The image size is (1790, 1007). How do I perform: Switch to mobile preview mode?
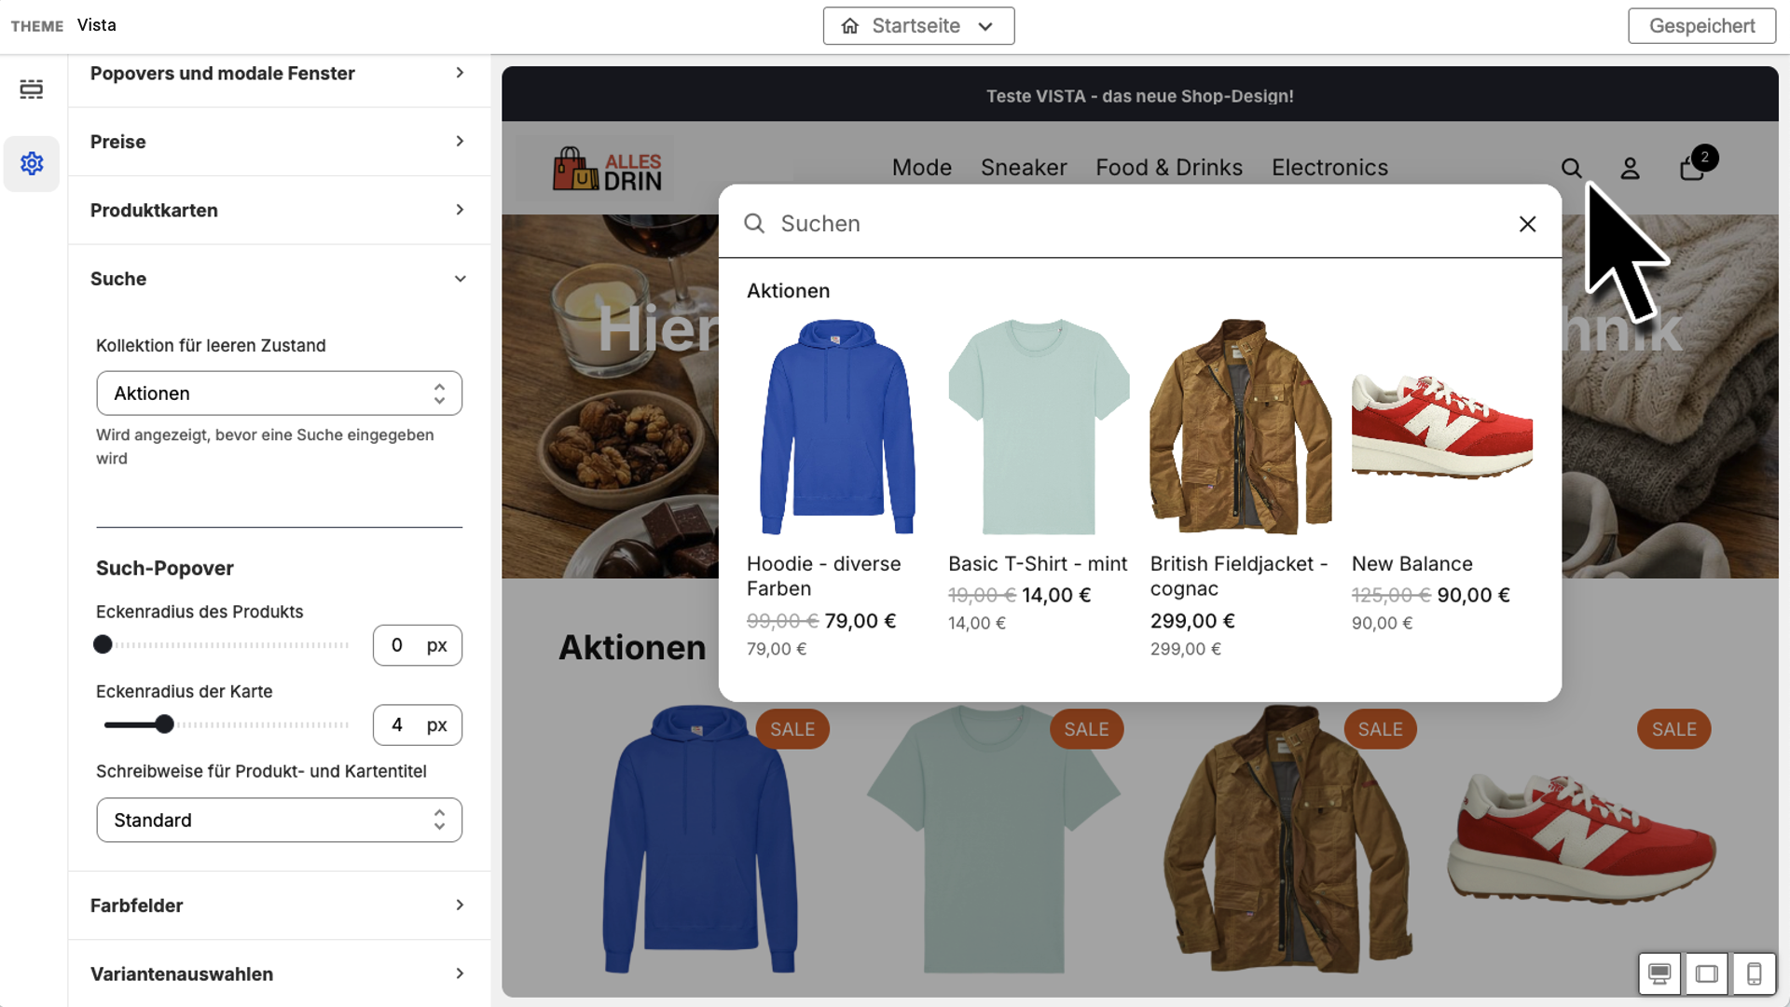(1754, 974)
